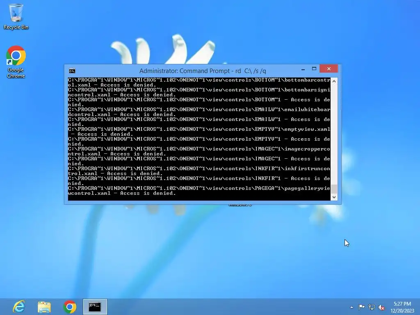420x315 pixels.
Task: Open the clock showing 5:27 PM
Action: click(x=402, y=307)
